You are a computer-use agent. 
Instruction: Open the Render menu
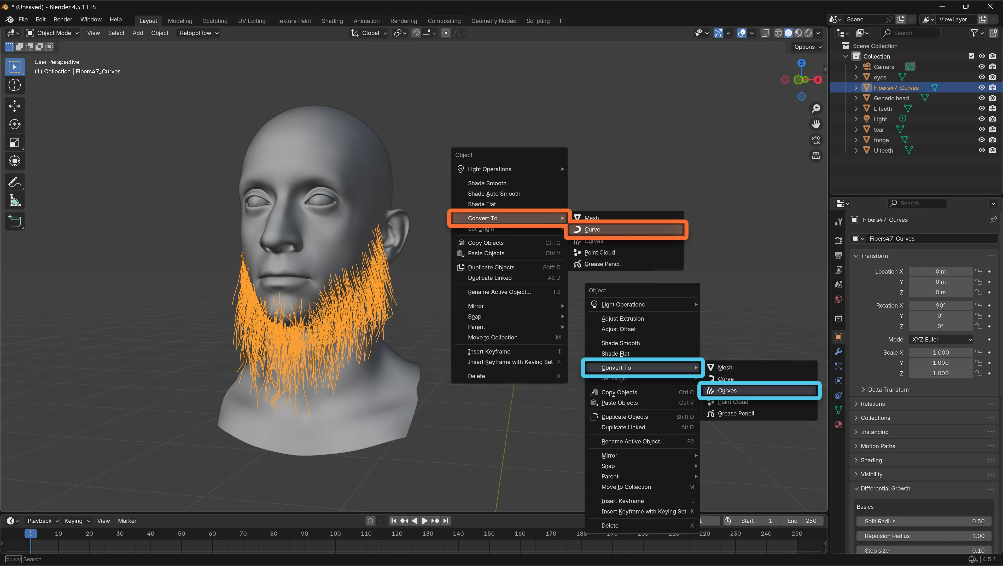pyautogui.click(x=62, y=20)
